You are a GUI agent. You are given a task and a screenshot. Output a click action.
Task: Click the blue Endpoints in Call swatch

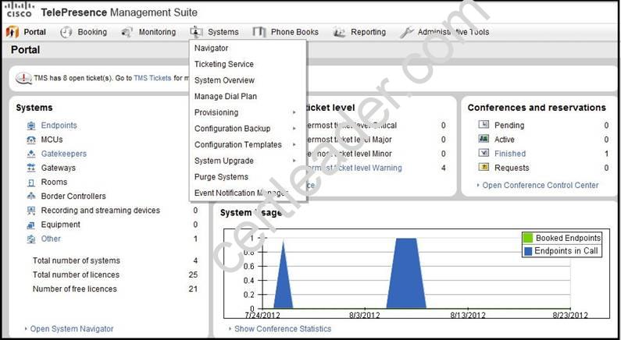pos(528,251)
